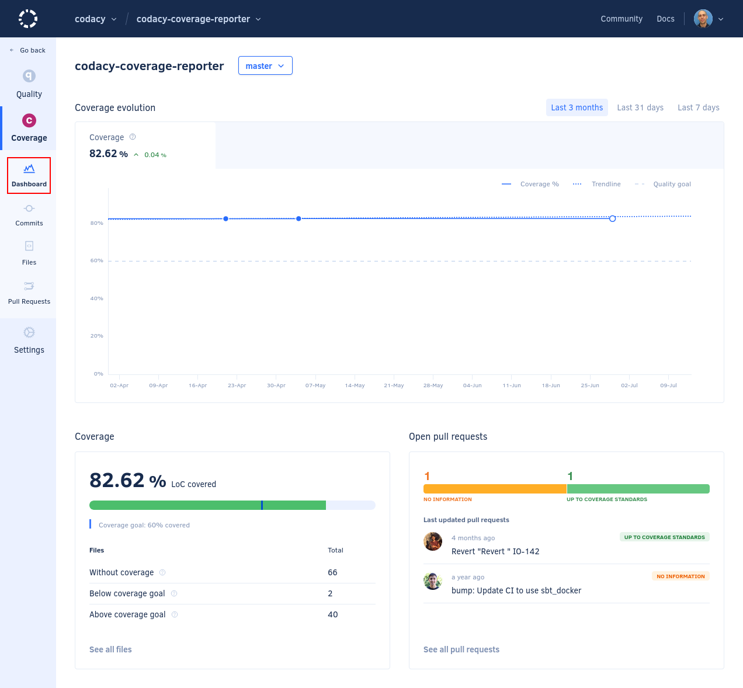Switch to the Last 31 days view
This screenshot has height=688, width=743.
tap(640, 107)
